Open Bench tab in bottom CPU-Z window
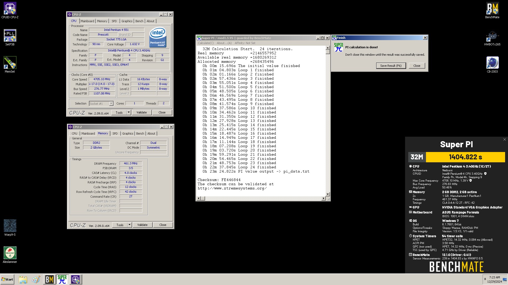 click(x=140, y=134)
